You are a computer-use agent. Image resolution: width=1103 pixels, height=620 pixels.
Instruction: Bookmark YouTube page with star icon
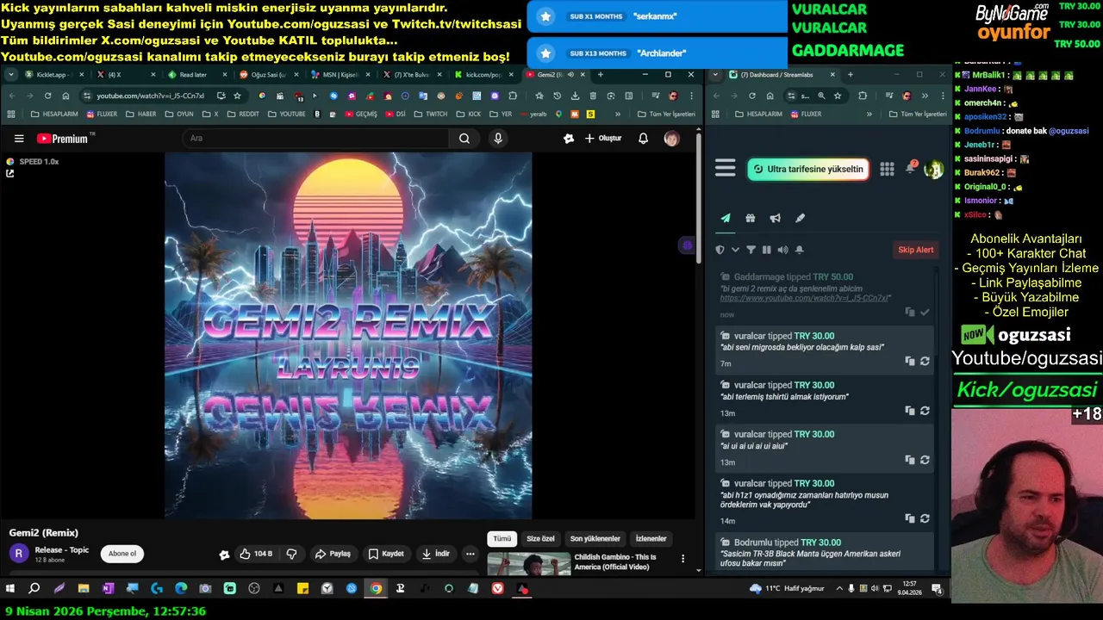(x=237, y=96)
